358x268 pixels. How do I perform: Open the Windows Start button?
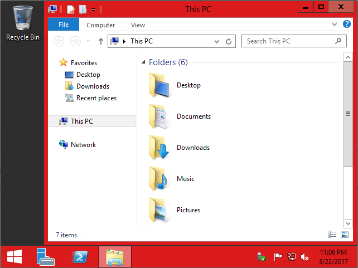point(14,257)
